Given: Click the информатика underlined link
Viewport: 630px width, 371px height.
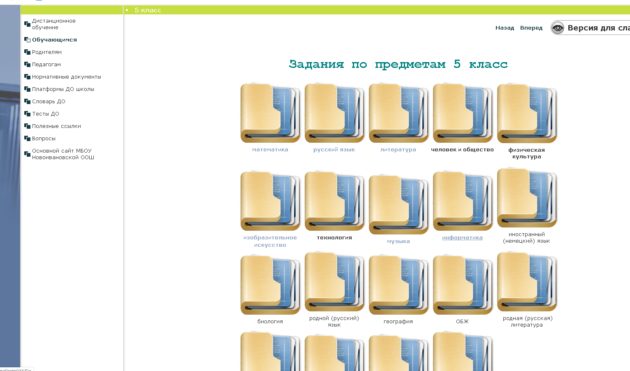Looking at the screenshot, I should 463,238.
